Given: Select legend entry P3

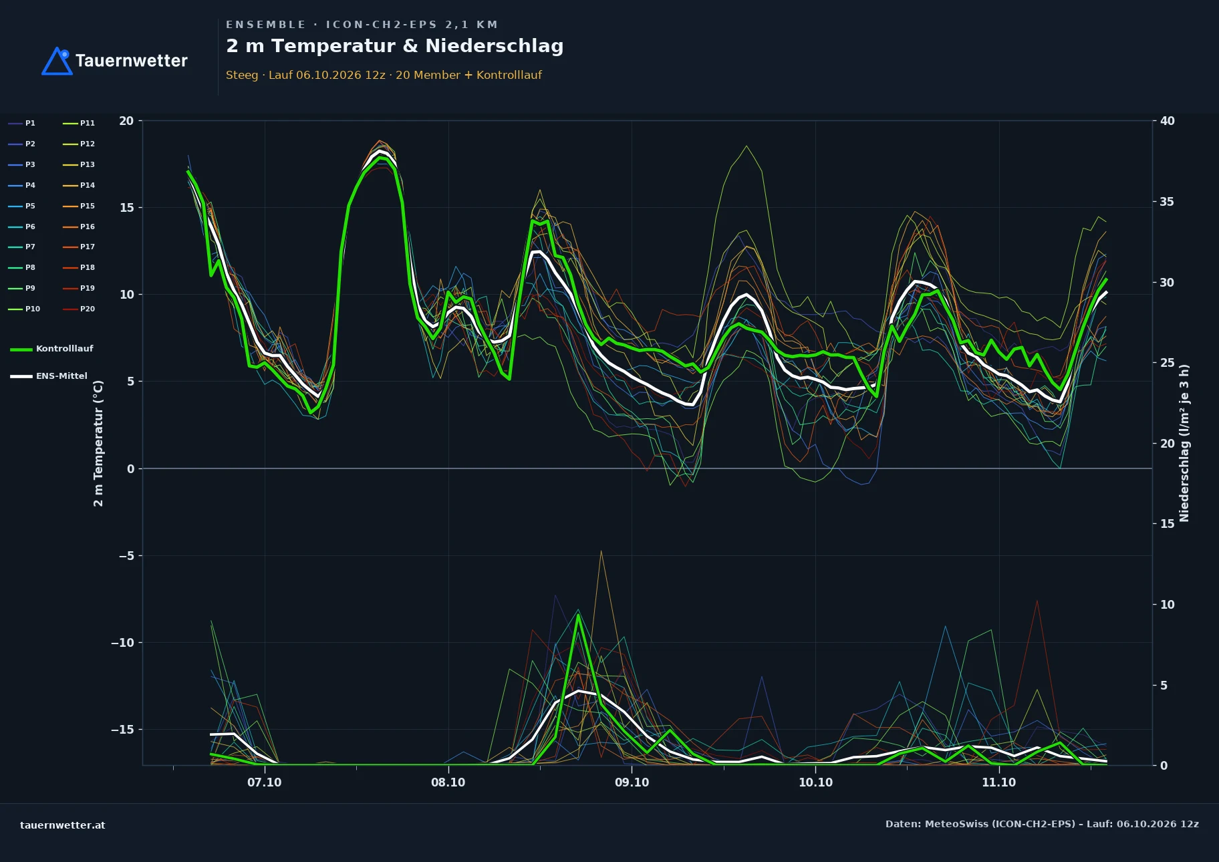Looking at the screenshot, I should [22, 164].
